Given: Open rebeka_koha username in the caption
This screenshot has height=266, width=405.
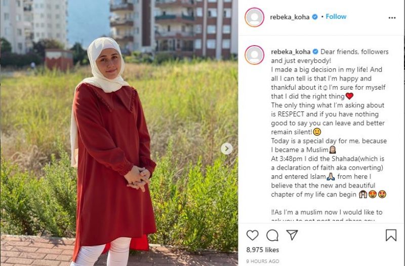Looking at the screenshot, I should click(291, 52).
